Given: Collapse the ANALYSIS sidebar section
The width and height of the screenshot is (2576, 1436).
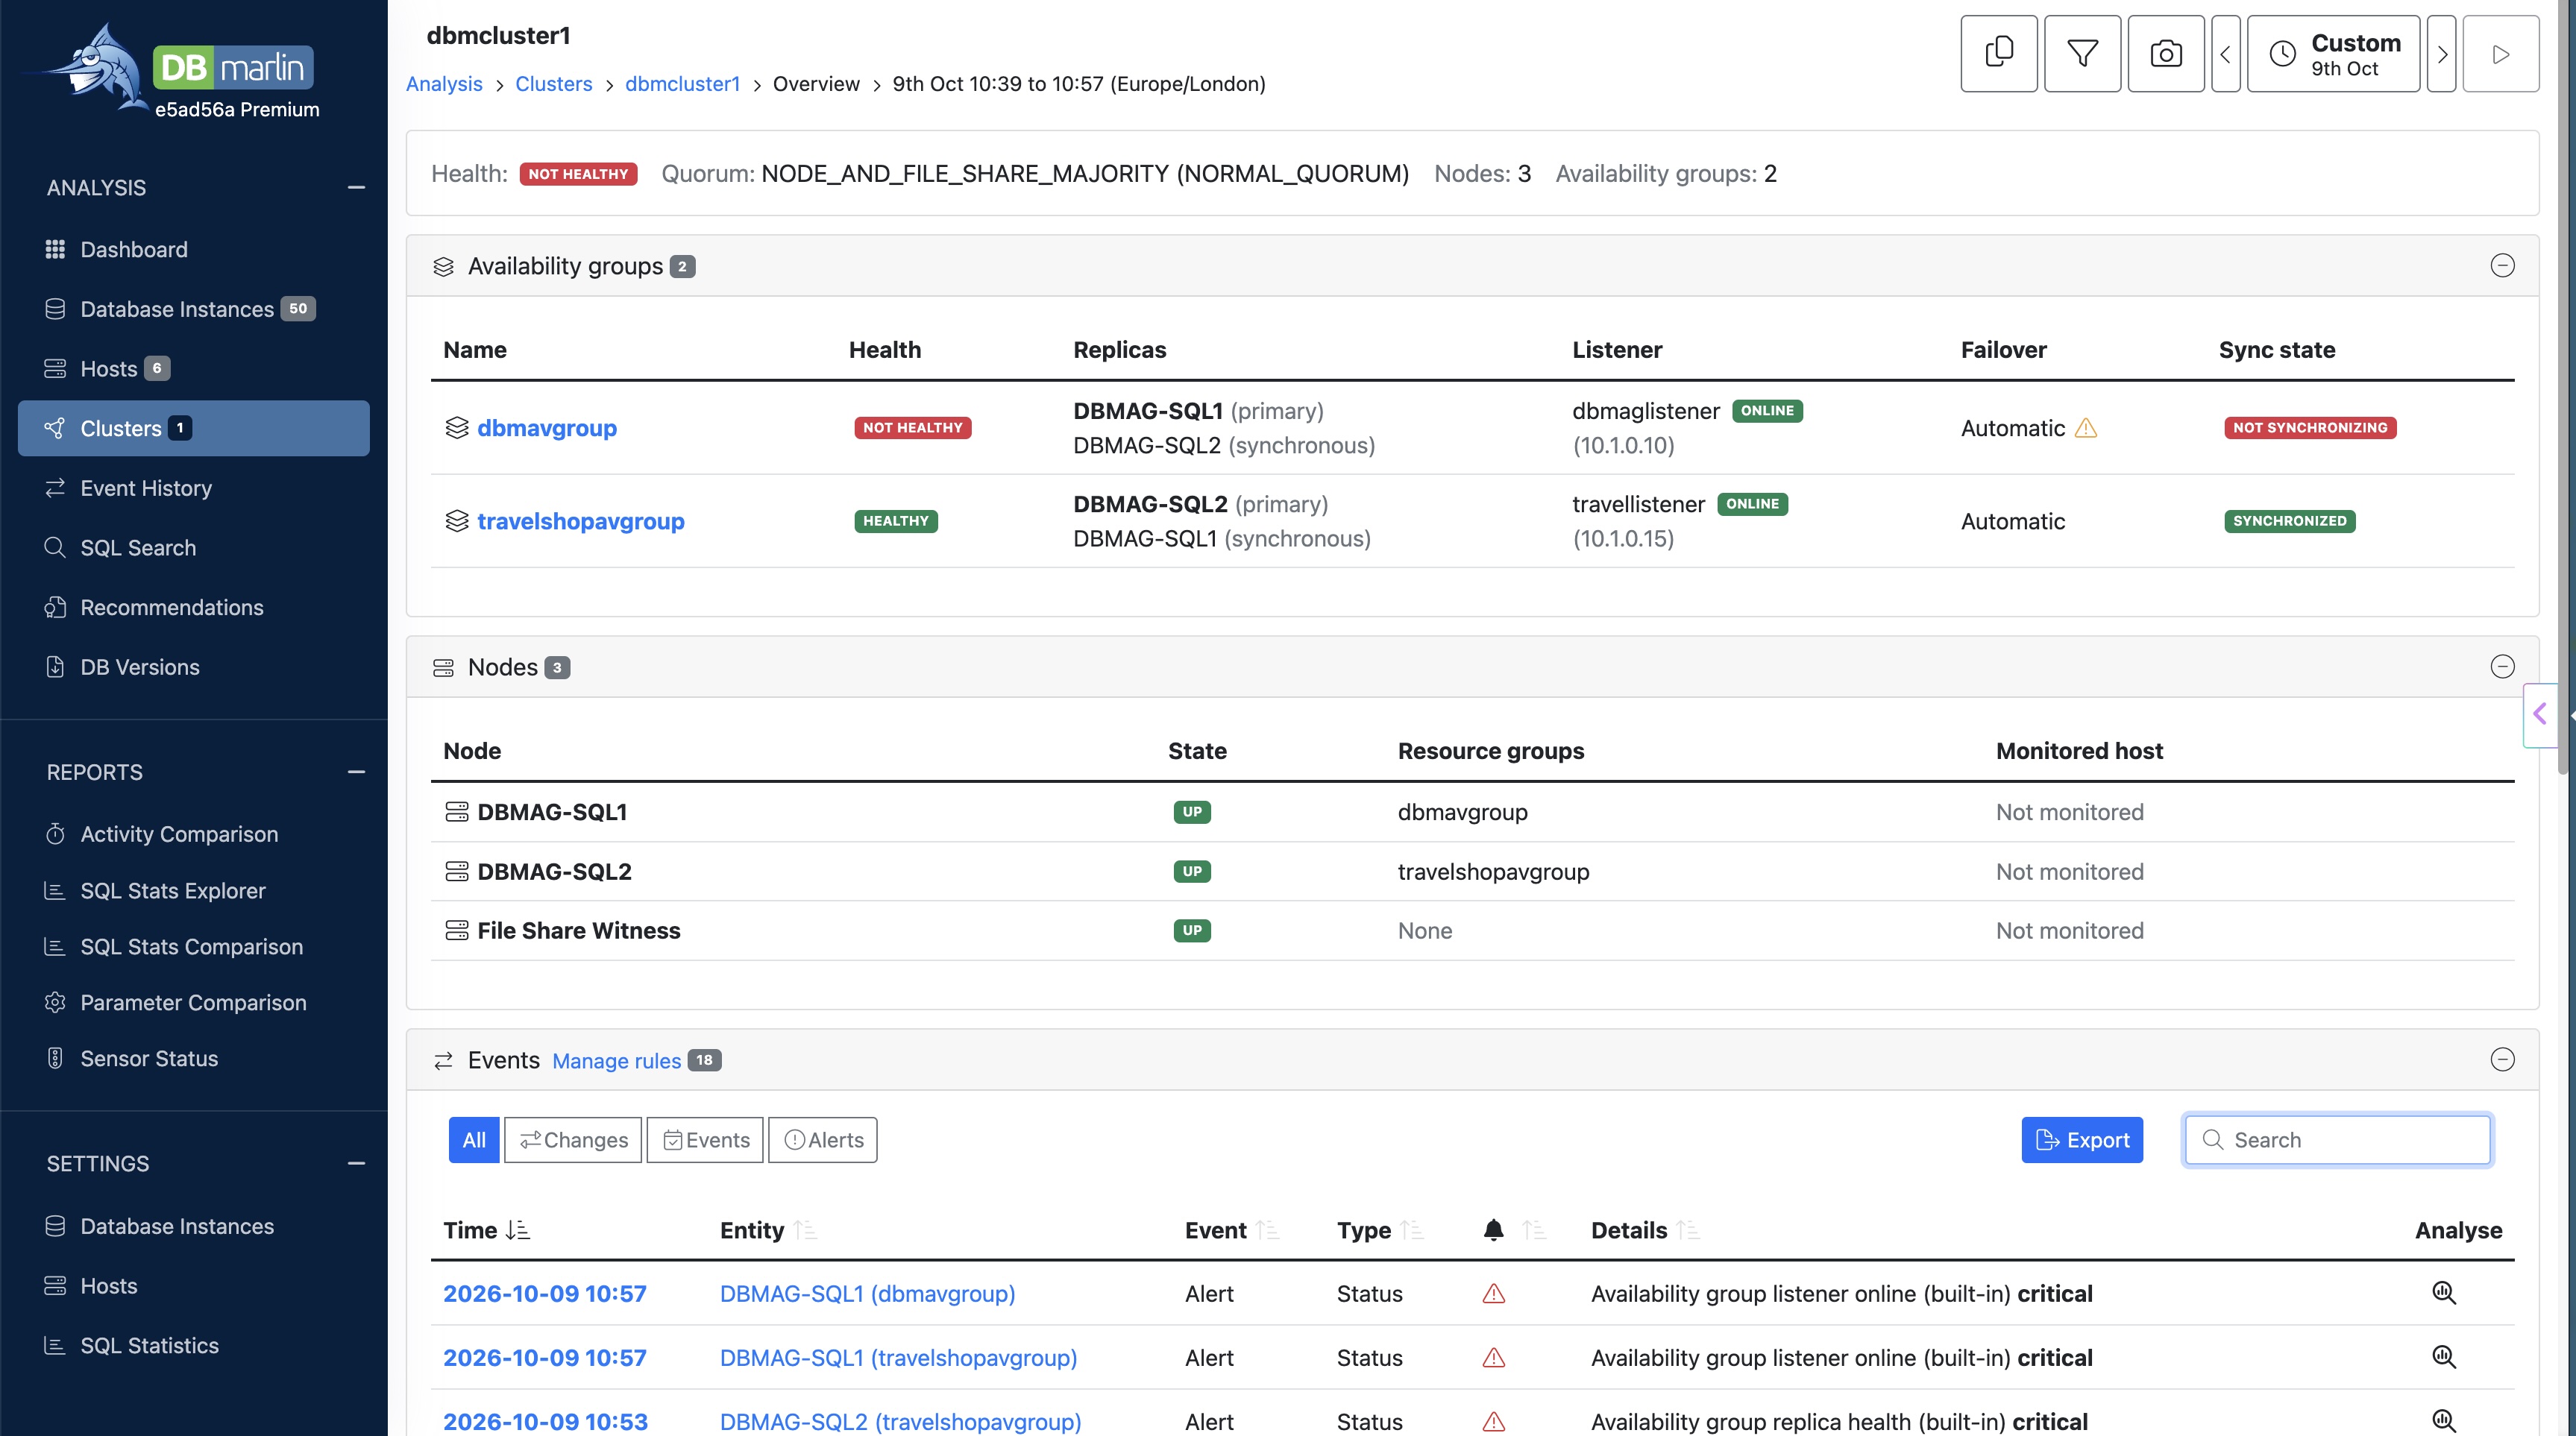Looking at the screenshot, I should click(356, 188).
